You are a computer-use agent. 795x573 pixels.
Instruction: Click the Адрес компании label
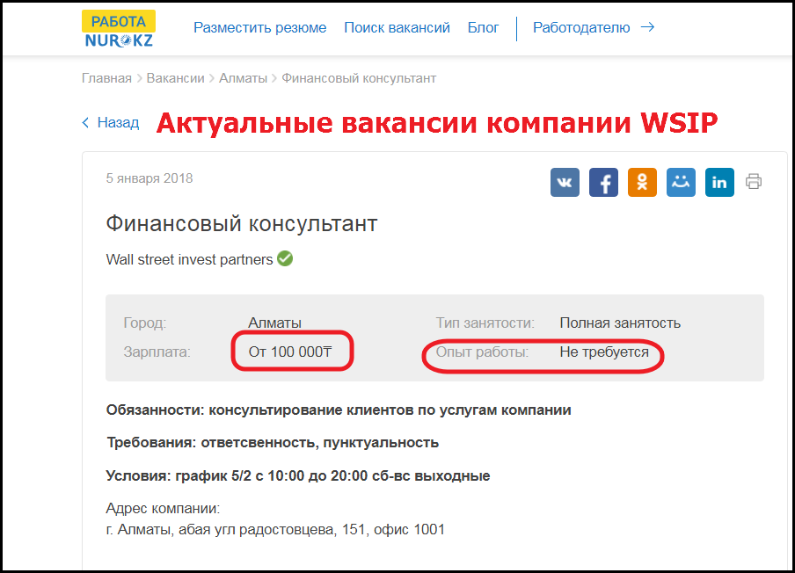(163, 508)
